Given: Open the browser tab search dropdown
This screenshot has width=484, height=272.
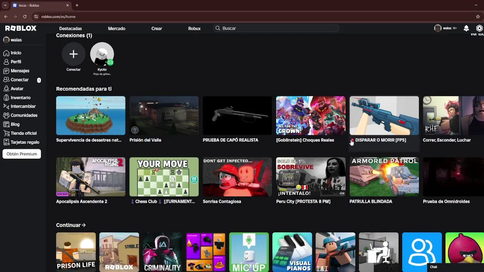Looking at the screenshot, I should coord(5,5).
